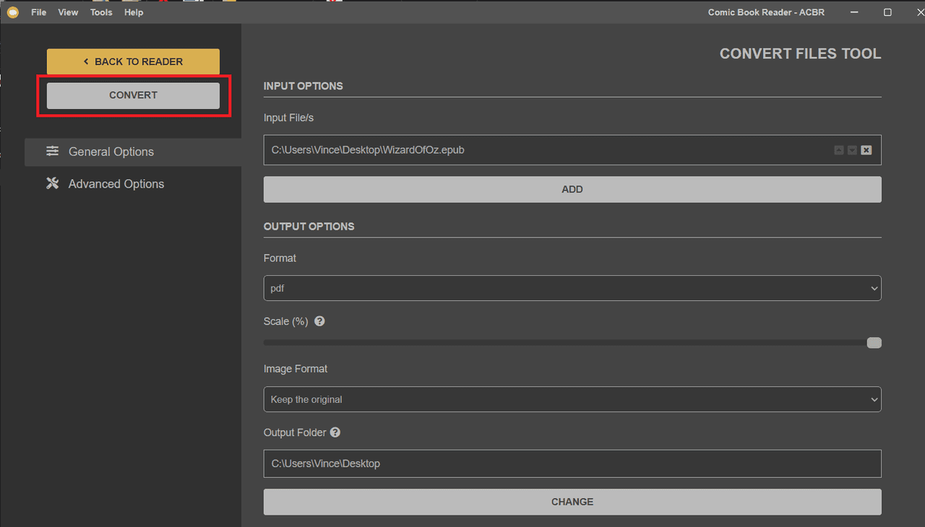The image size is (925, 527).
Task: Click the Output Folder path field
Action: 572,463
